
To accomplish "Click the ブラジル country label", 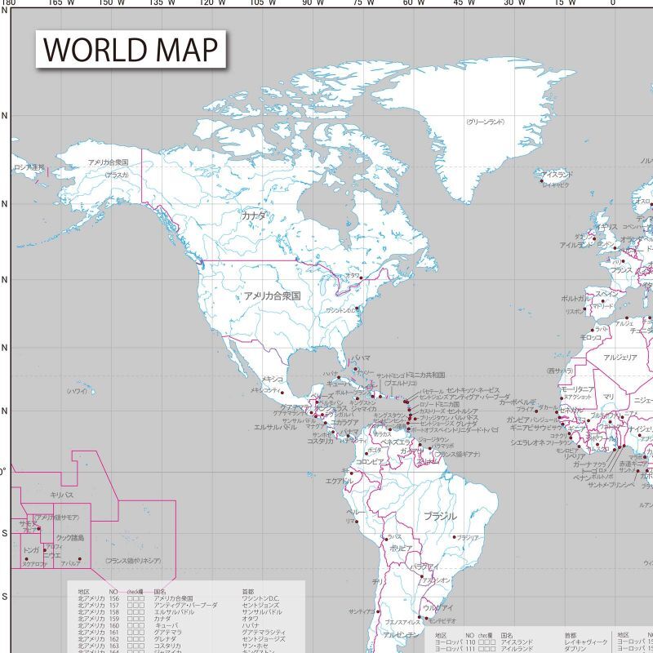I will click(x=440, y=516).
